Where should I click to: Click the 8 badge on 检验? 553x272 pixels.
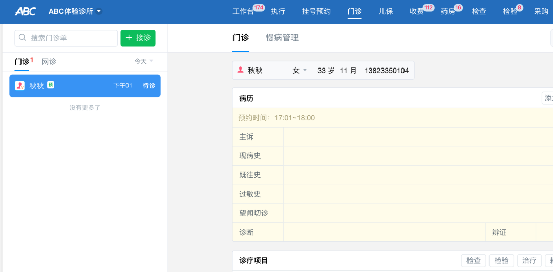click(520, 7)
